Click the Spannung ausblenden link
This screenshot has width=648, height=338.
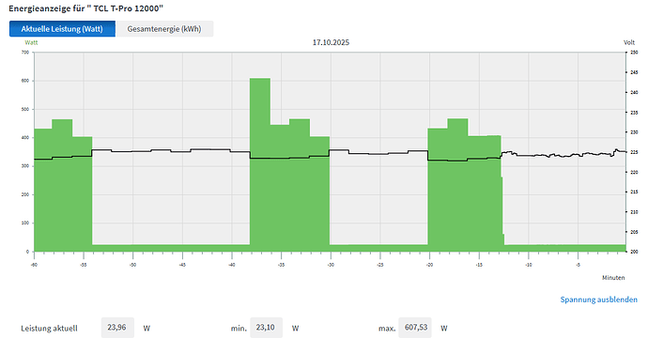click(599, 300)
